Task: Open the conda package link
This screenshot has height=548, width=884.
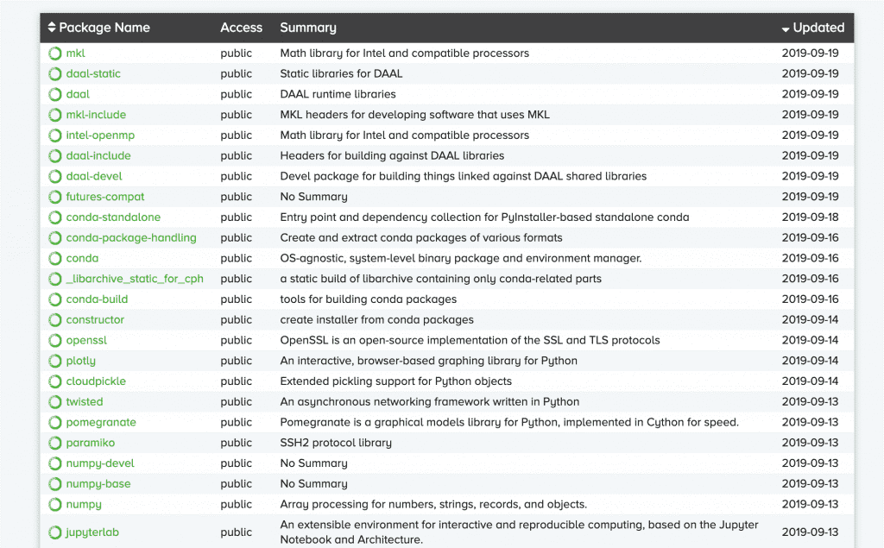Action: pyautogui.click(x=82, y=258)
